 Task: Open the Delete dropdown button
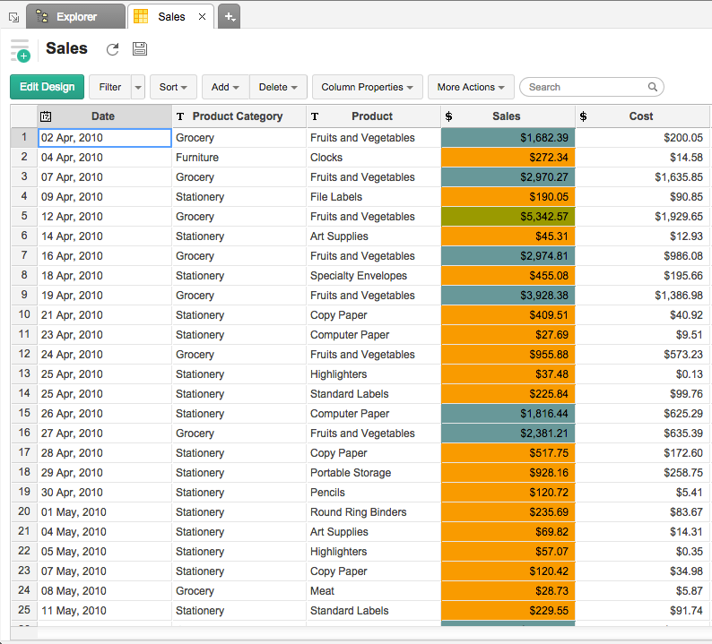278,87
